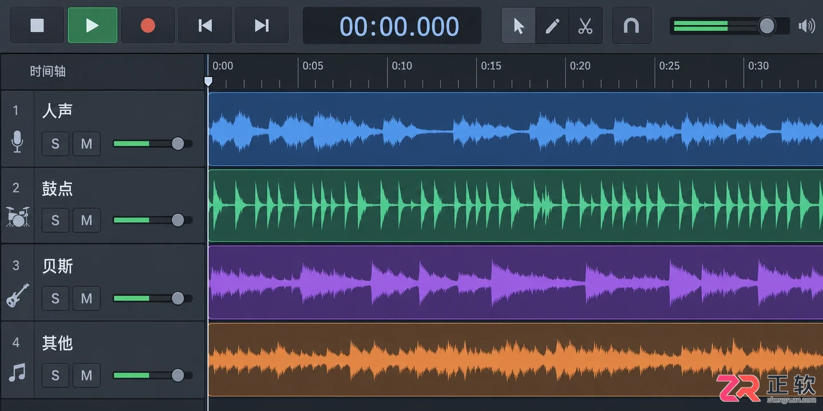The height and width of the screenshot is (411, 823).
Task: Click the guitar icon on track 3
Action: point(18,295)
